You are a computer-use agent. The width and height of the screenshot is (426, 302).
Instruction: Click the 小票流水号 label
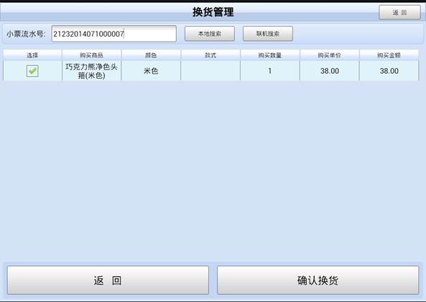coord(26,34)
